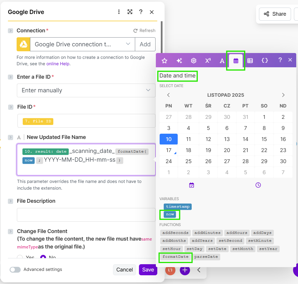
Task: Click the 10. result: date pill
Action: tap(45, 152)
